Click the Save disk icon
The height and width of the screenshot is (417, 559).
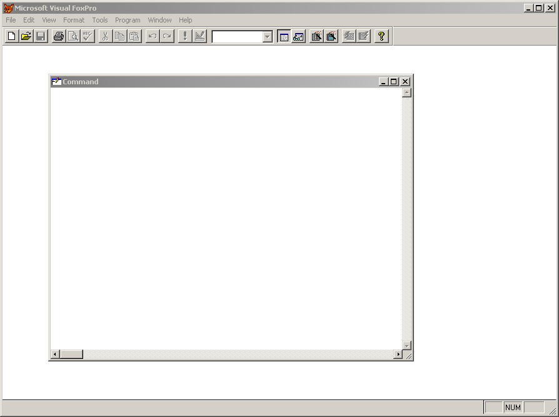(41, 36)
